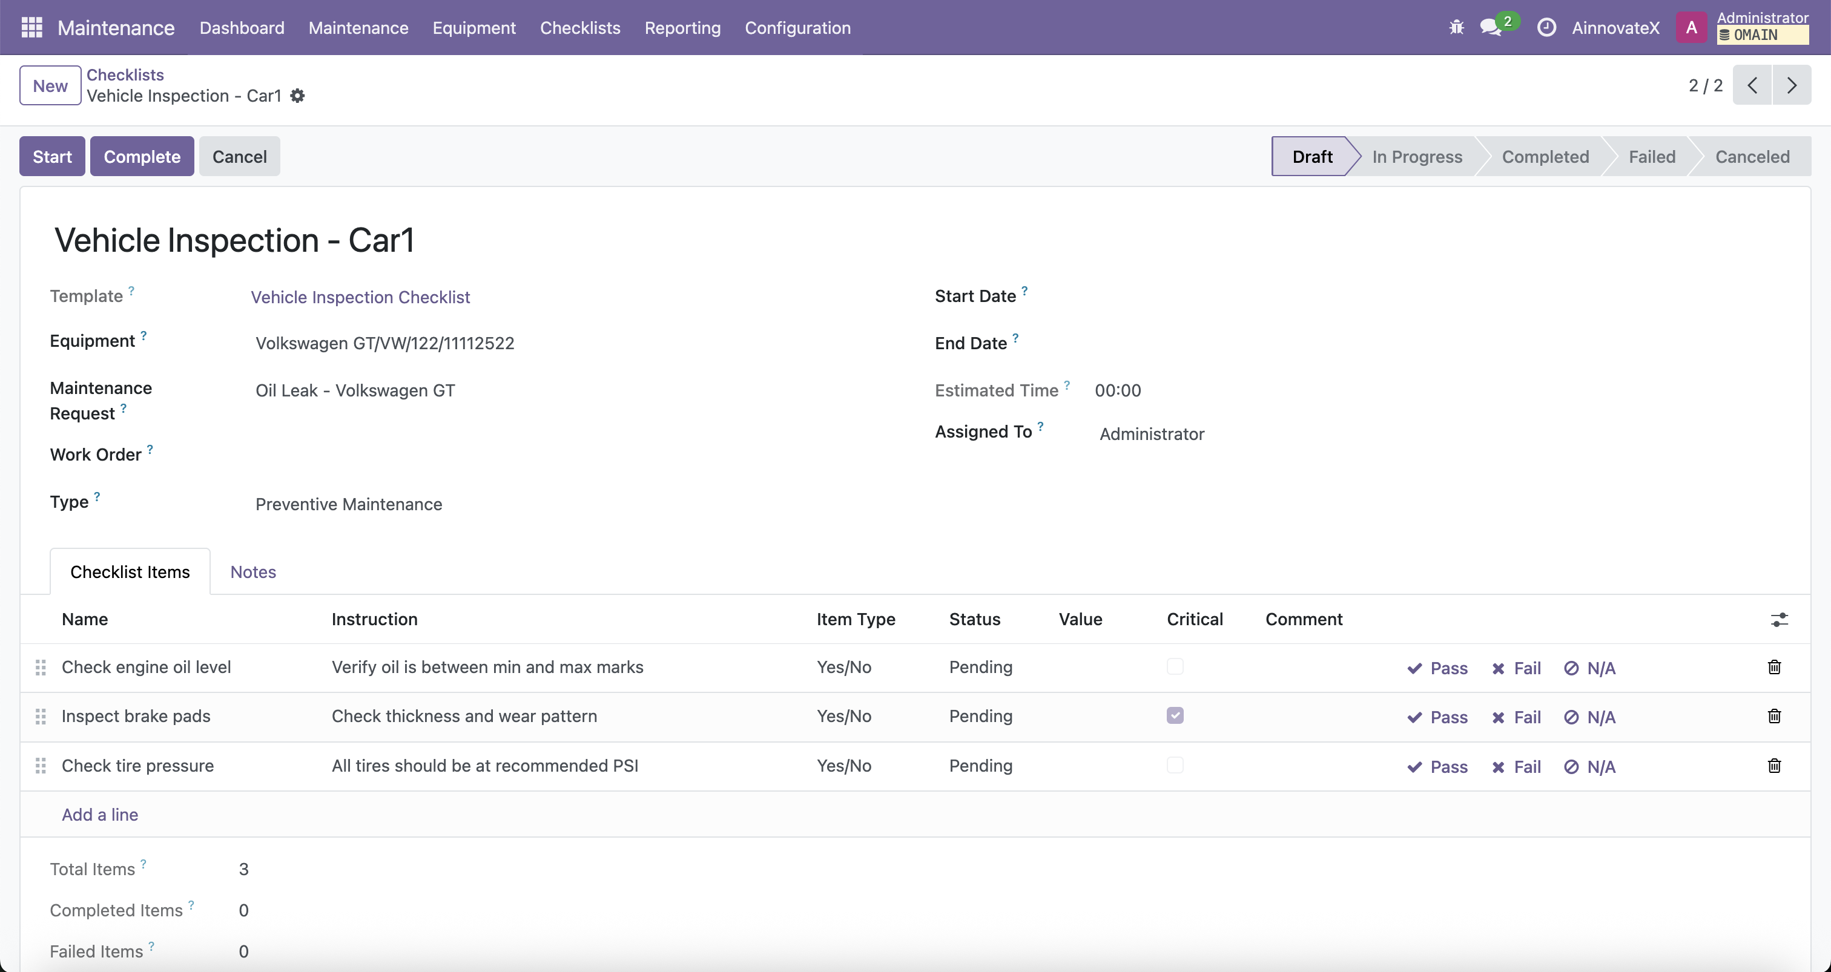This screenshot has height=972, width=1831.
Task: Switch to the Notes tab
Action: (253, 572)
